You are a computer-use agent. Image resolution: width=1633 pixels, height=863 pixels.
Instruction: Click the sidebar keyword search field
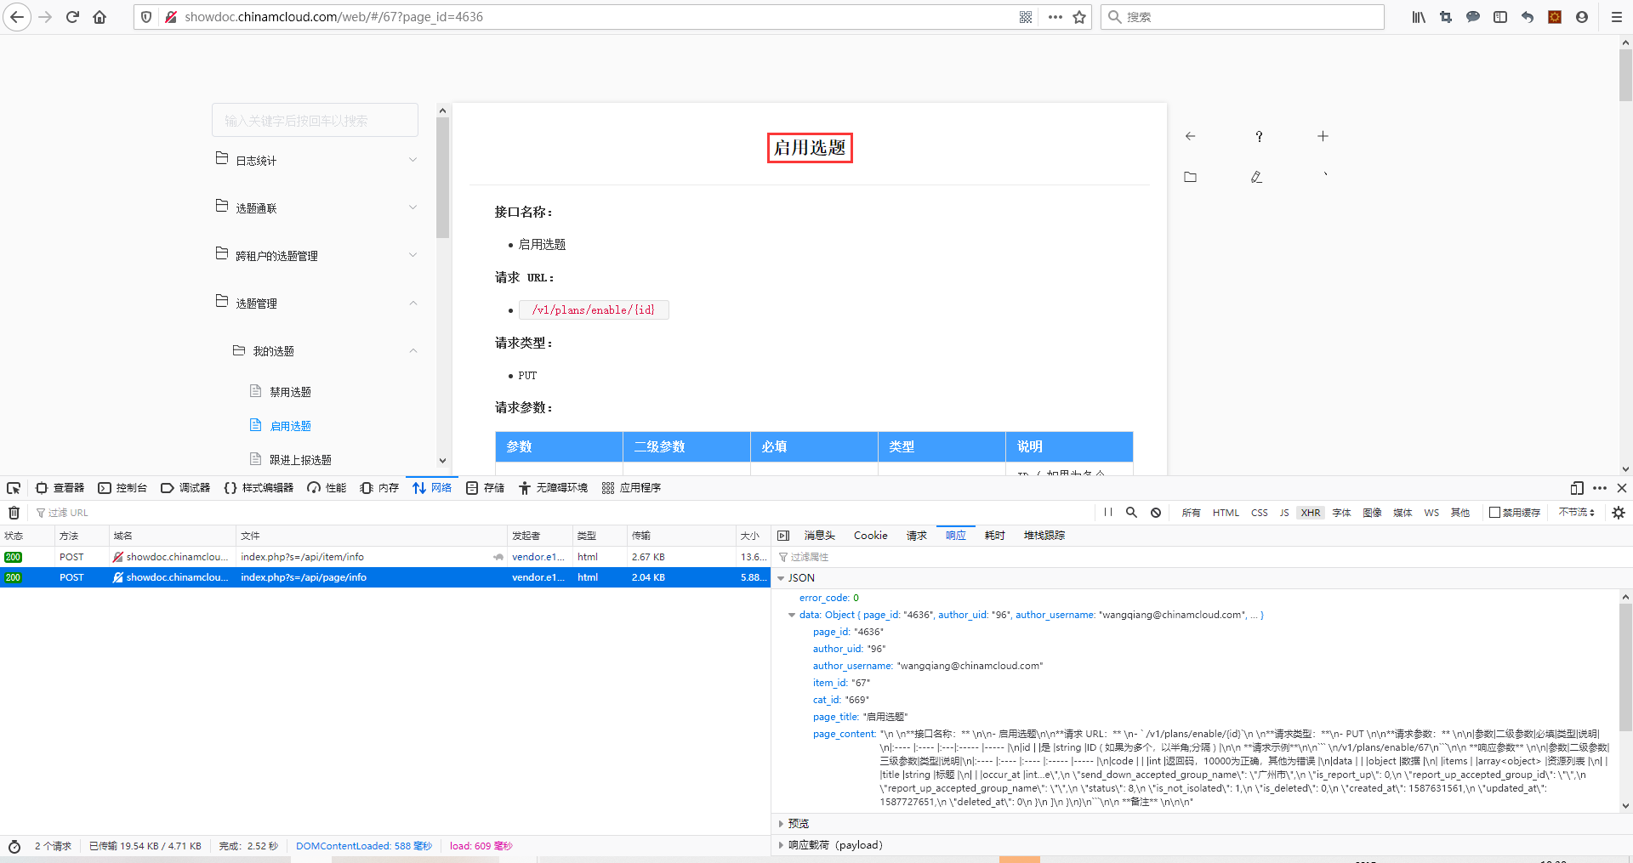pos(315,121)
